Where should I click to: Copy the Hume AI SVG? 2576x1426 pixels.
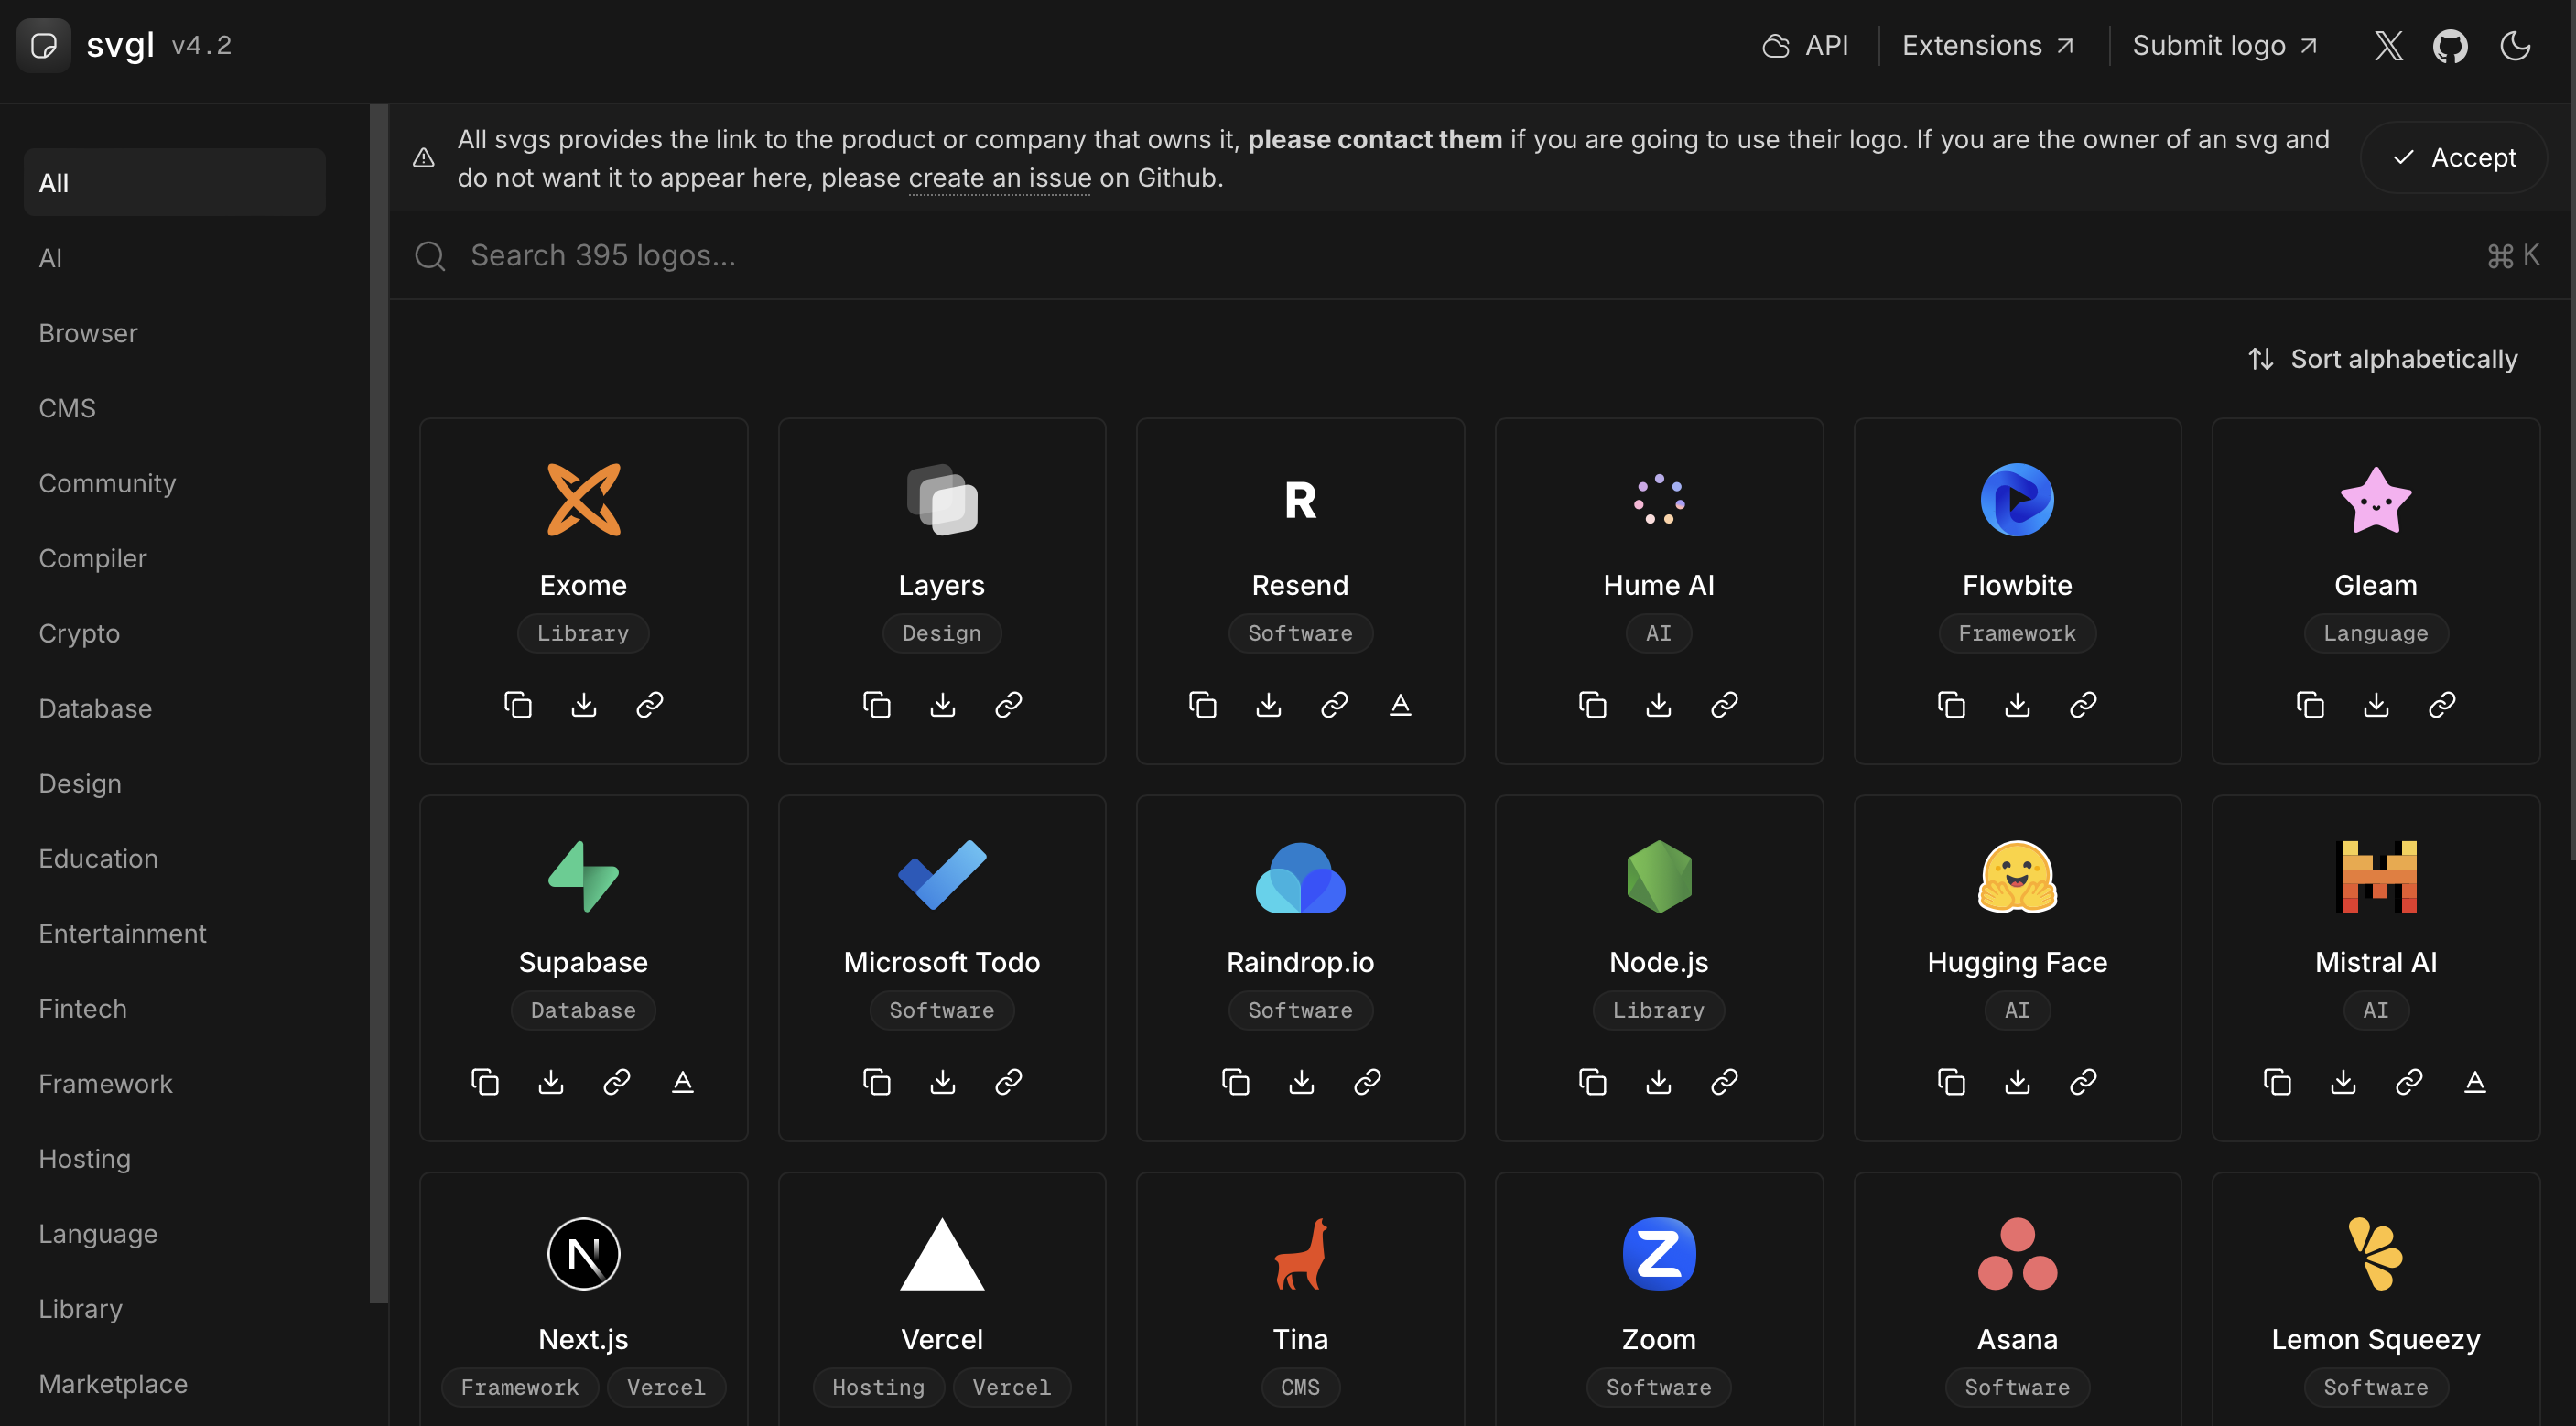point(1593,705)
